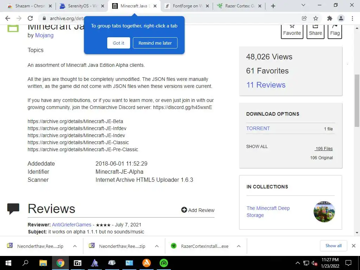The image size is (360, 270).
Task: Close the SerenityOS tab
Action: pyautogui.click(x=103, y=6)
